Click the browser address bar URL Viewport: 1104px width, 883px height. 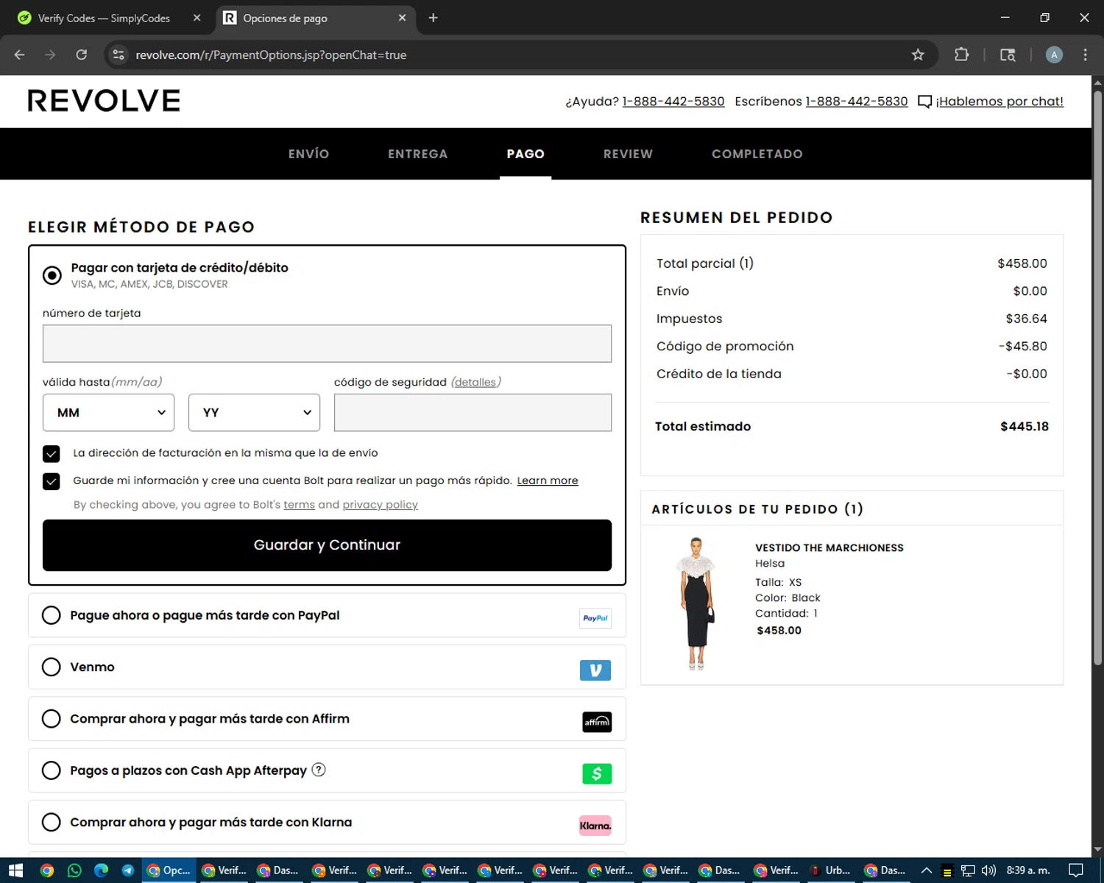271,55
